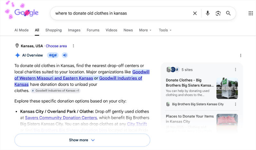
Task: Click the AI Overview sparkle icon
Action: point(17,55)
